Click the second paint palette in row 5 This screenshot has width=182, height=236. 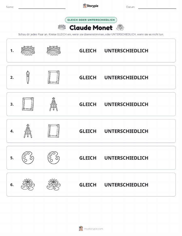[54, 158]
